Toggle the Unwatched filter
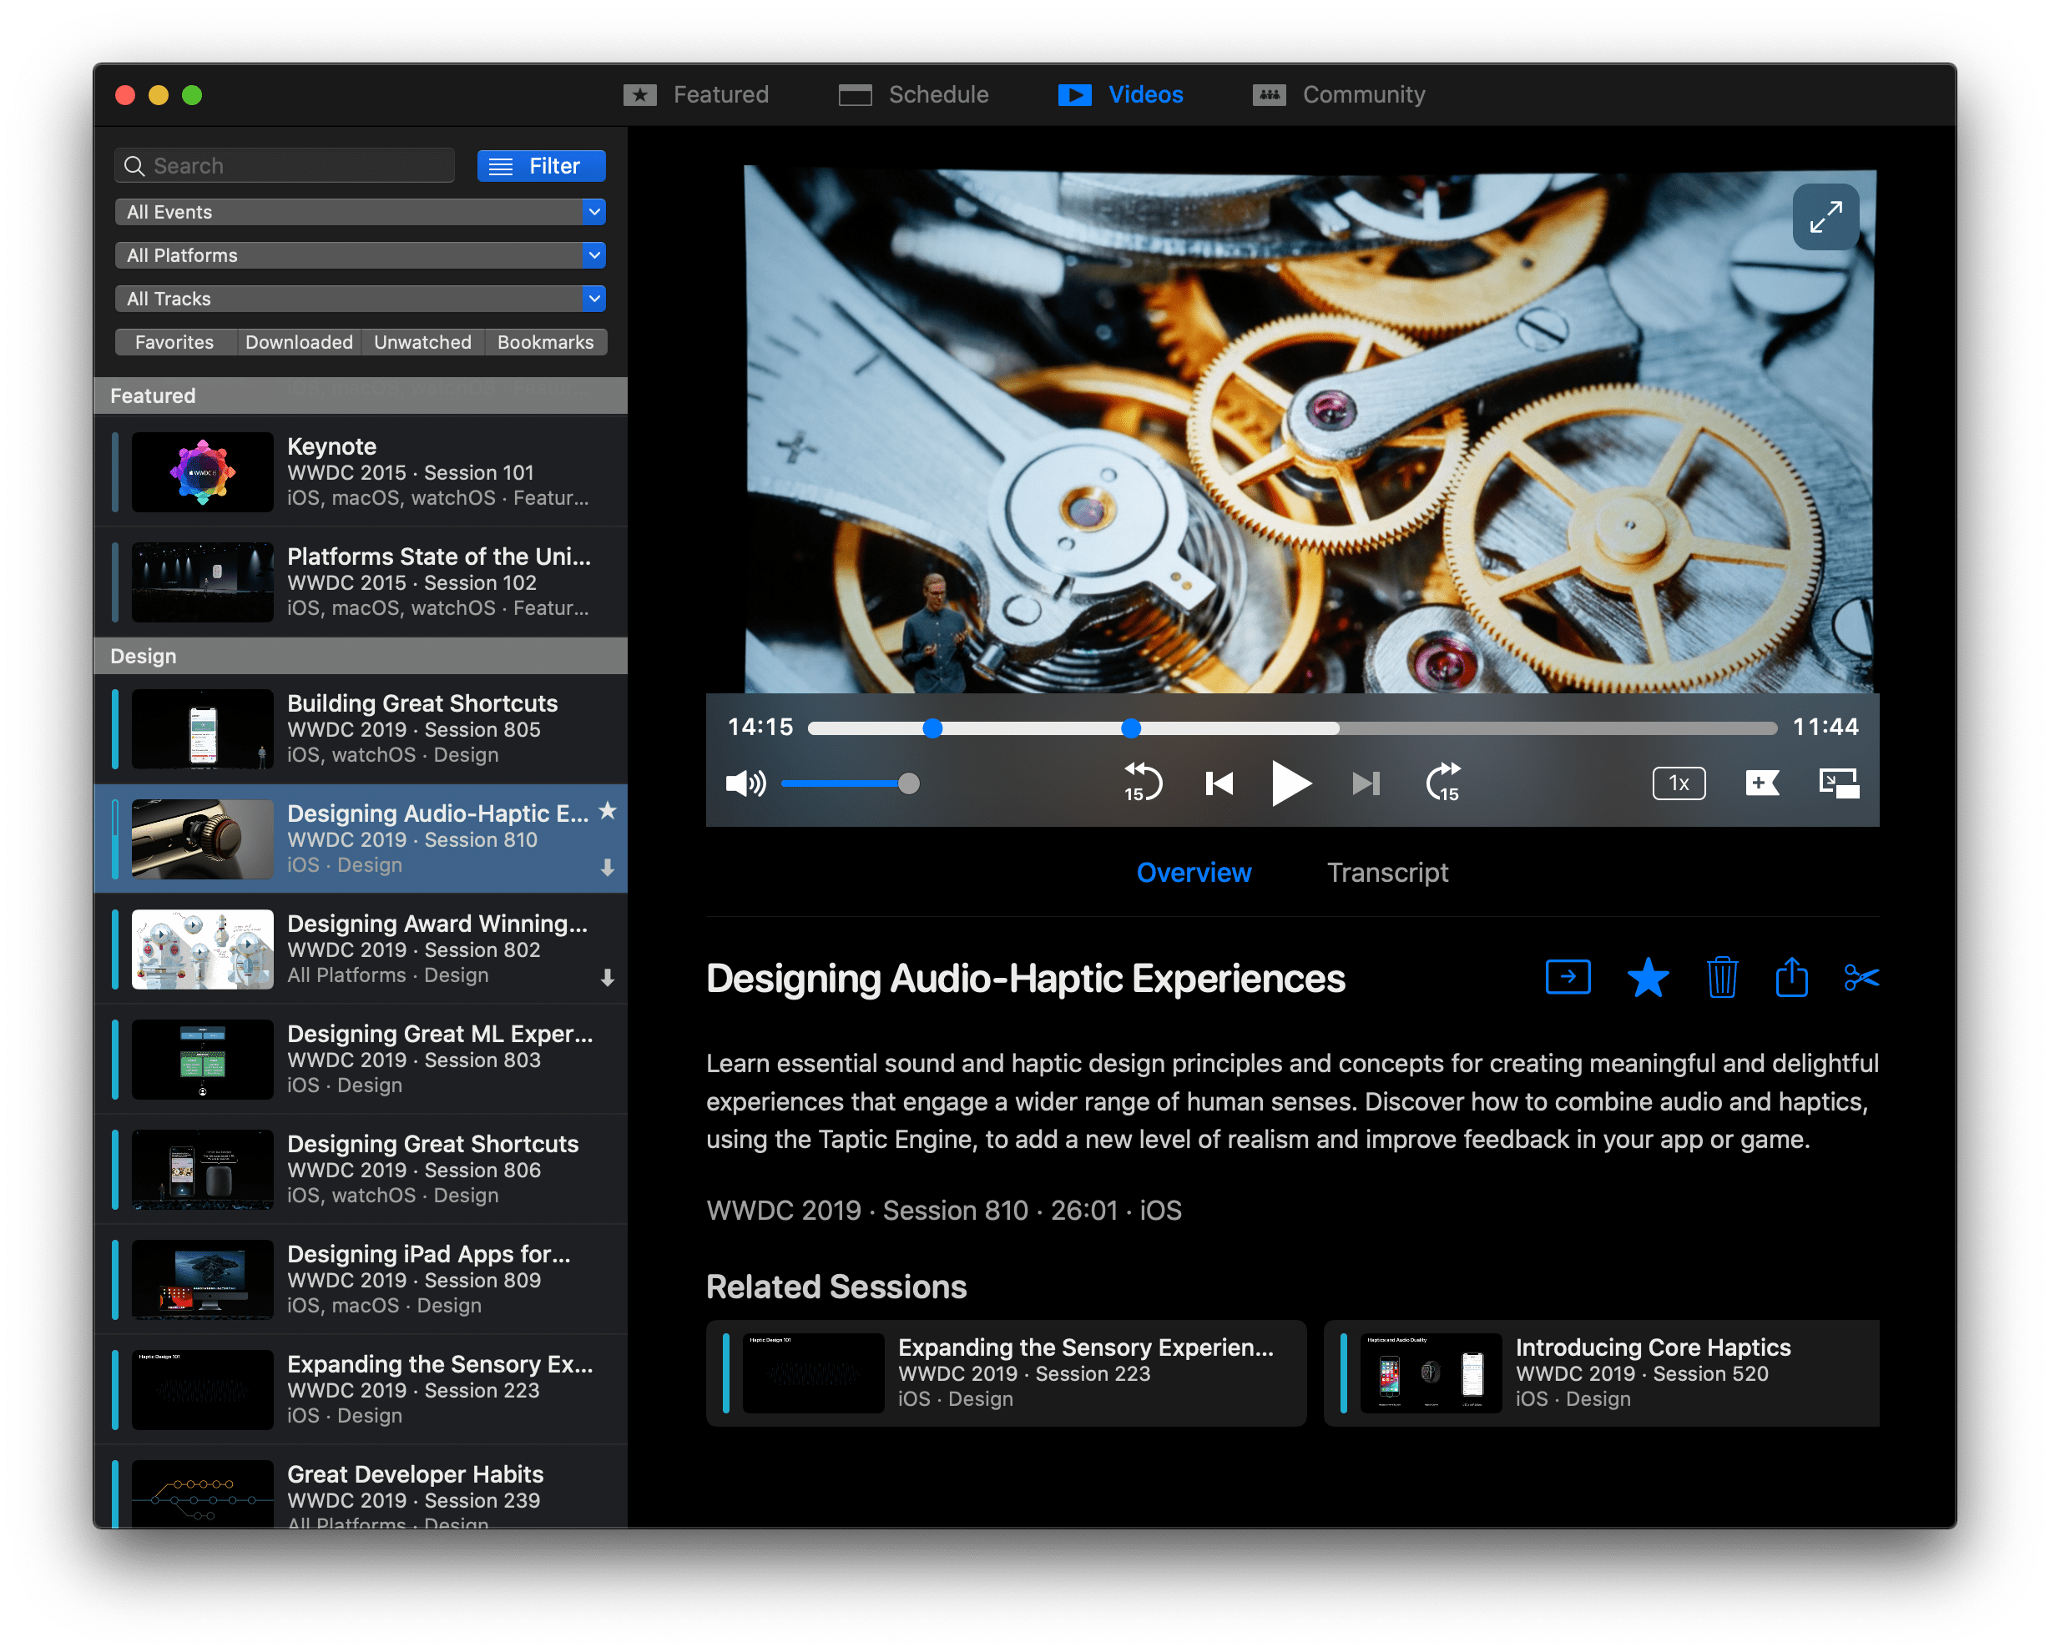Viewport: 2050px width, 1652px height. pyautogui.click(x=422, y=341)
